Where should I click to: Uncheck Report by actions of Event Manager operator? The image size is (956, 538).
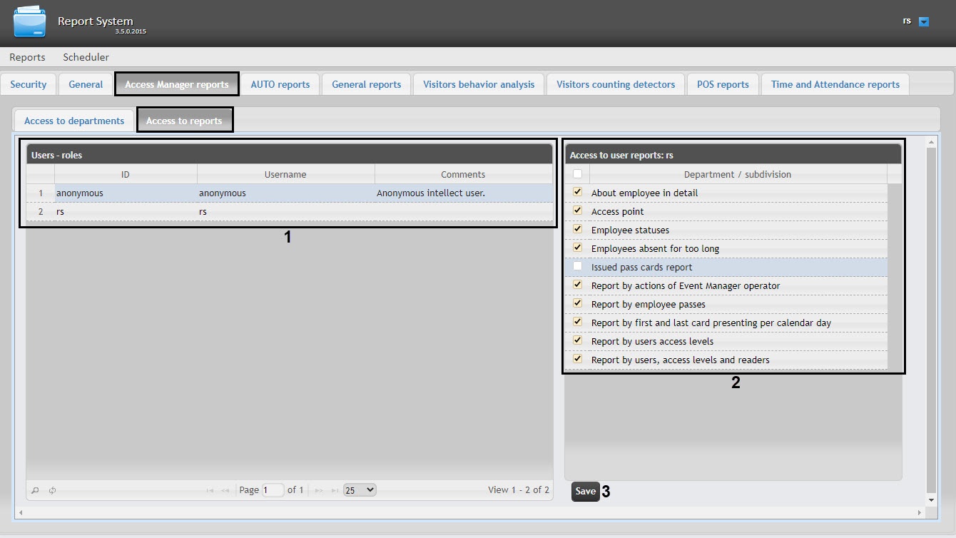(577, 285)
